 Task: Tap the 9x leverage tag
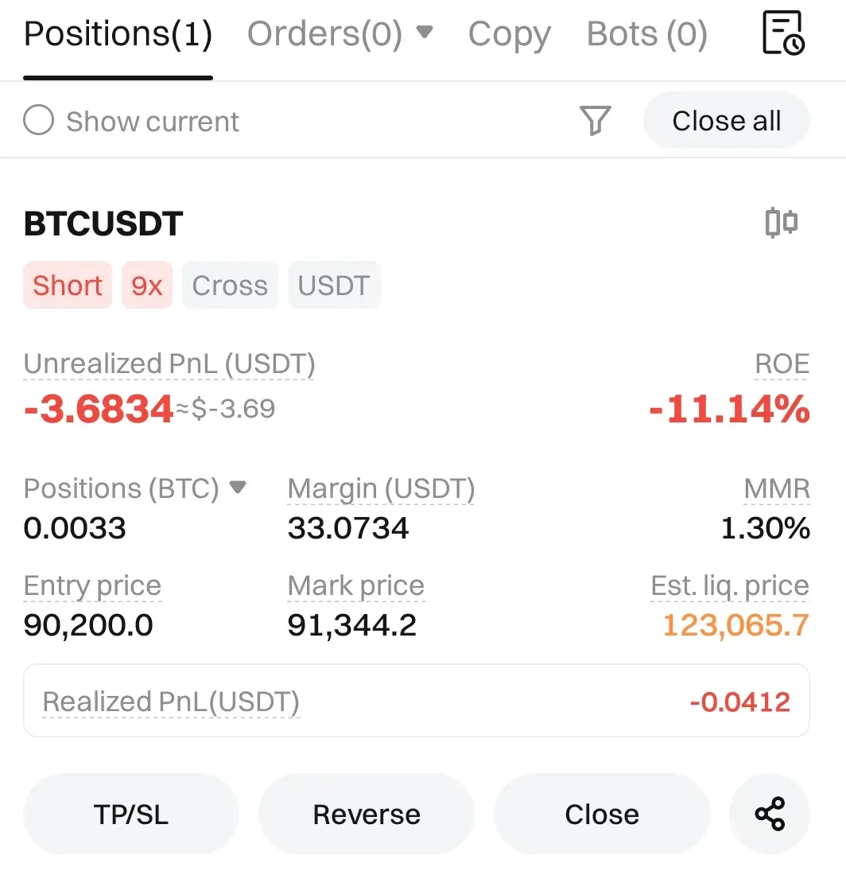click(147, 285)
